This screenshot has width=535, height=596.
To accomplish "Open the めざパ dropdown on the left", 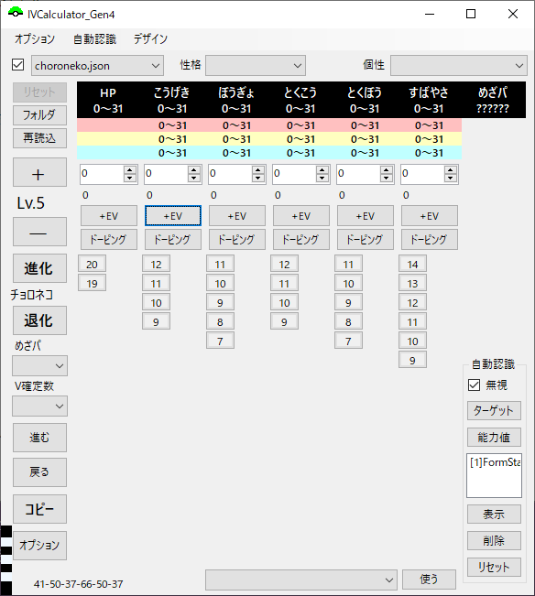I will point(40,365).
